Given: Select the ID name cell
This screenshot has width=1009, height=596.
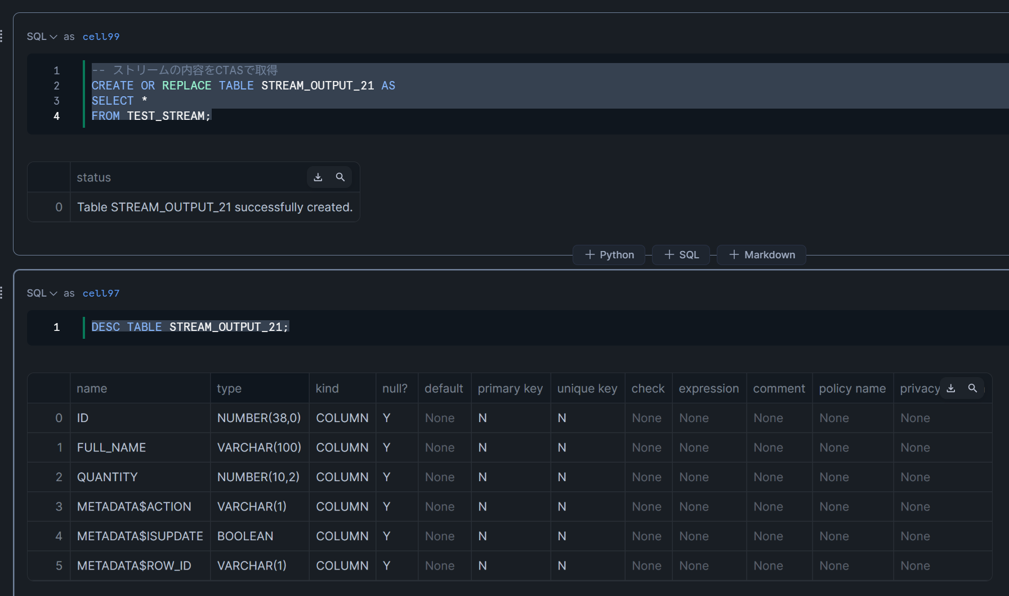Looking at the screenshot, I should (140, 418).
